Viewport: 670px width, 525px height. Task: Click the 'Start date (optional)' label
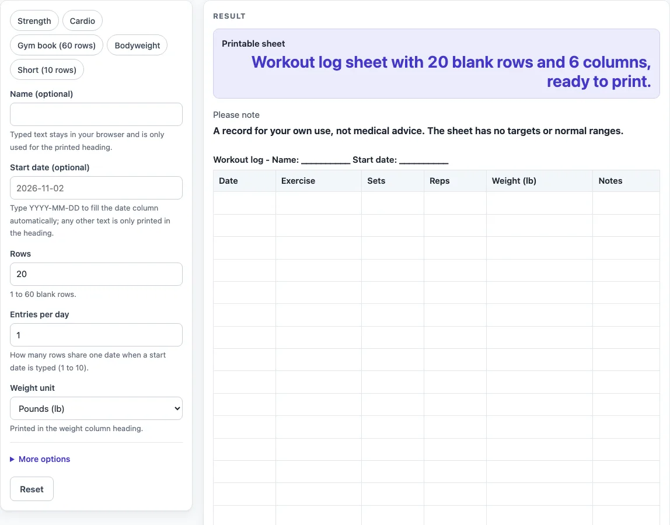[50, 167]
